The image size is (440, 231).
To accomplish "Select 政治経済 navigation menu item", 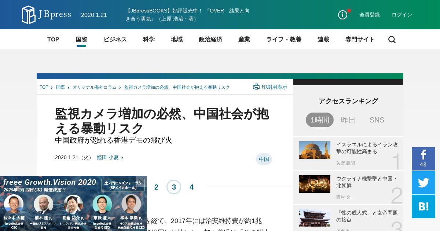I will pos(210,40).
